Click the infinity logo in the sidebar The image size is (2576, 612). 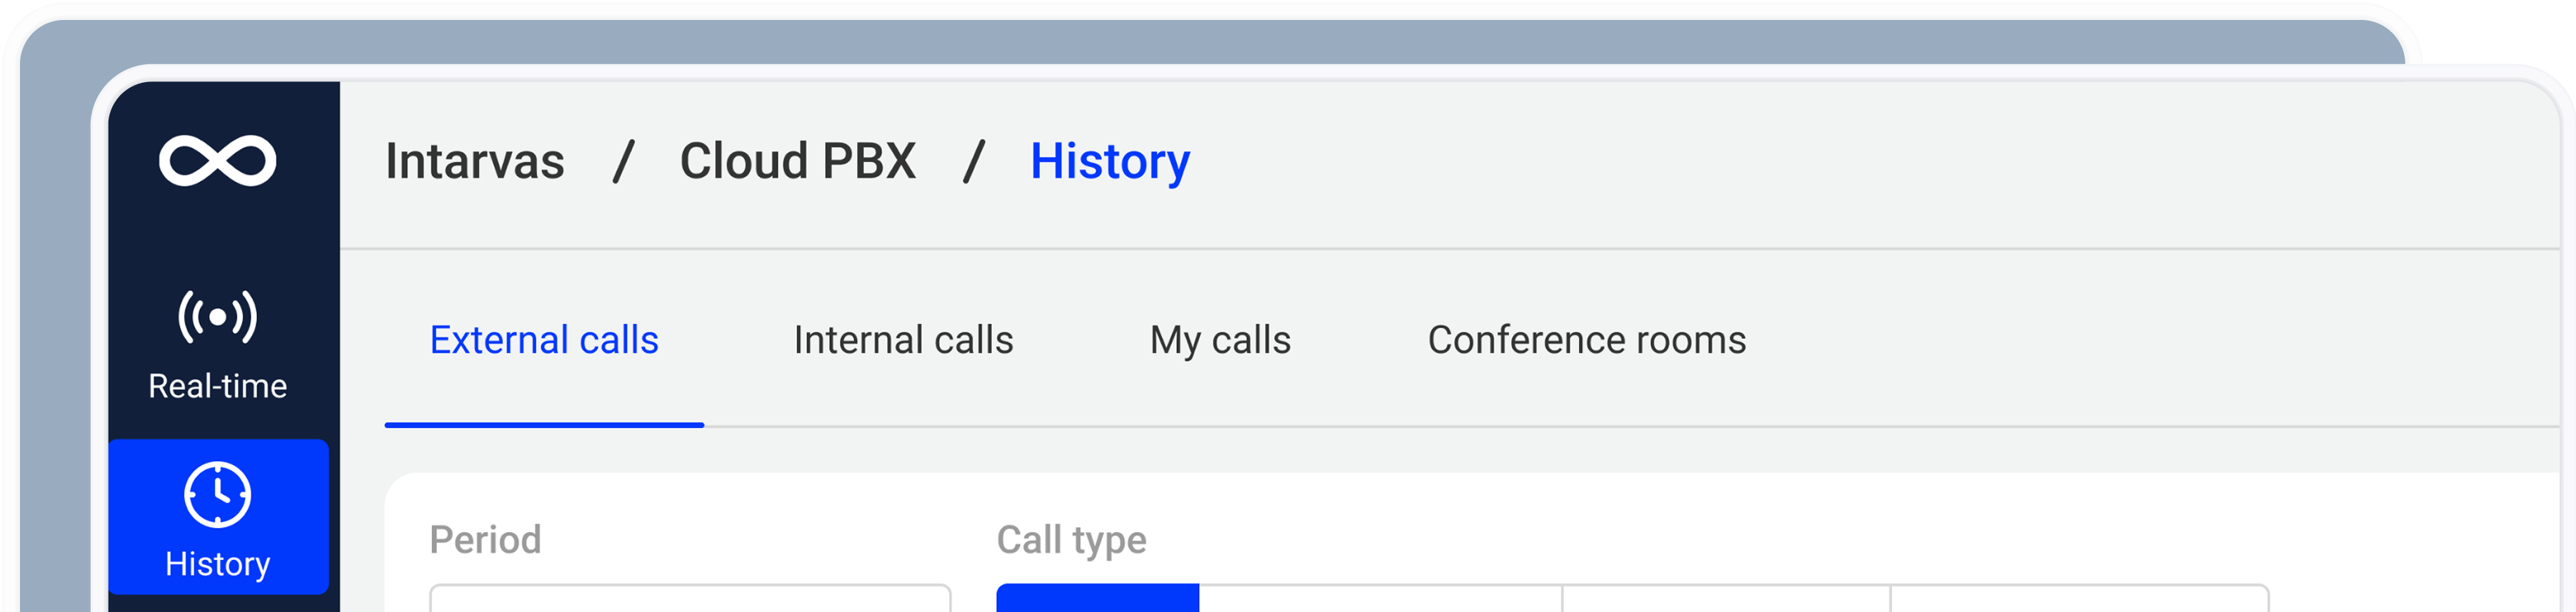[x=217, y=160]
